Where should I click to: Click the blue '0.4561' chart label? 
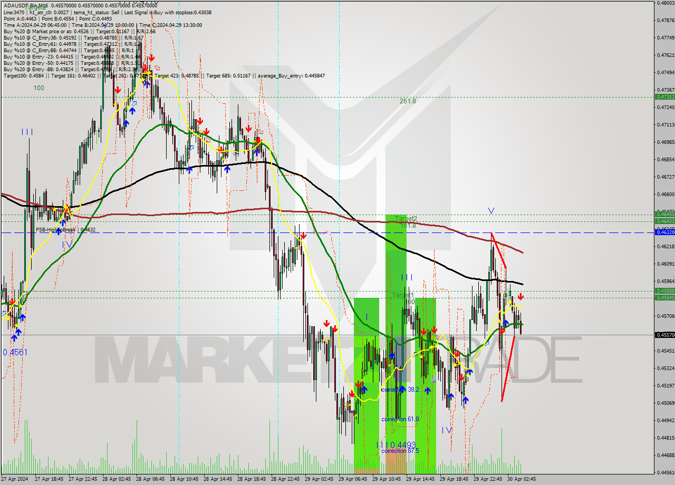click(15, 352)
